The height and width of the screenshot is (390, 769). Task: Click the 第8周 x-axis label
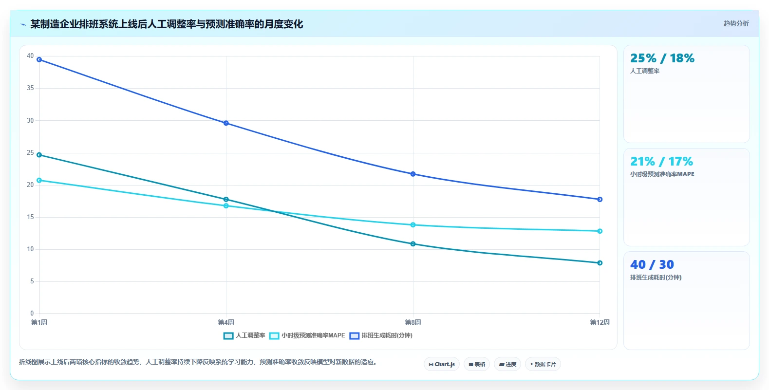point(413,322)
